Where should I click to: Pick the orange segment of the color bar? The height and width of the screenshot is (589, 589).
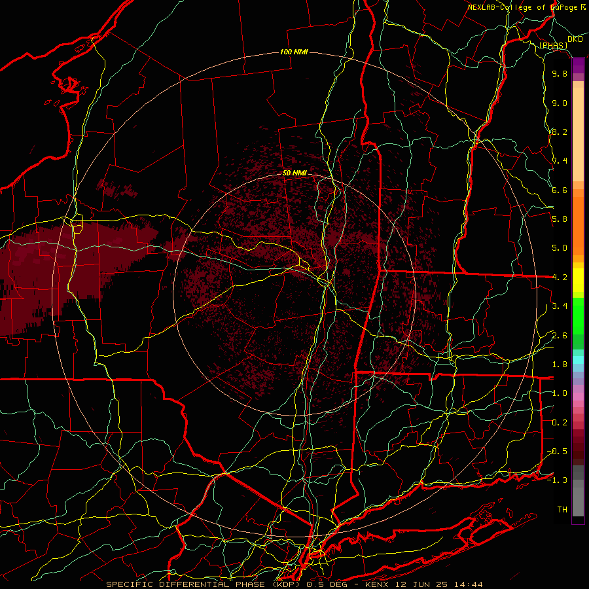(578, 225)
